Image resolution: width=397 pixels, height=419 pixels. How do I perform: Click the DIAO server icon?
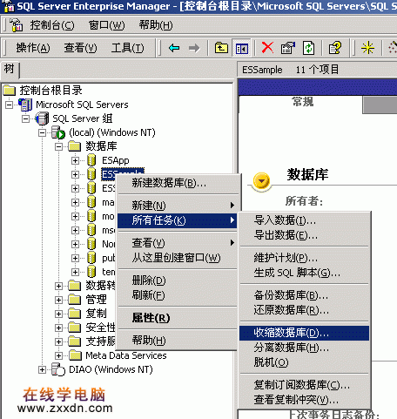(58, 369)
